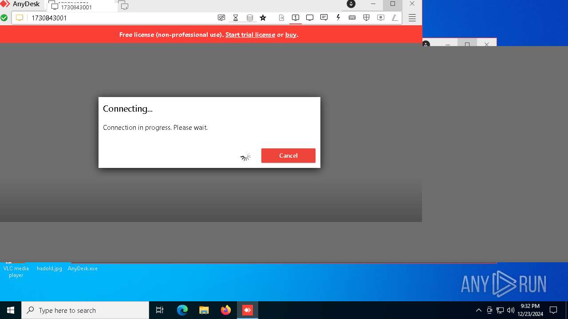Image resolution: width=568 pixels, height=319 pixels.
Task: Open the keyboard settings icon
Action: click(352, 18)
